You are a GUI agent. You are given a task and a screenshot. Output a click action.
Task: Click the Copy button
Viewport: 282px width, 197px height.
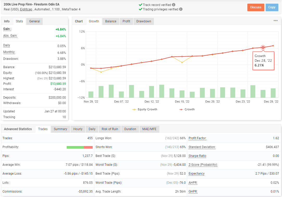point(272,7)
